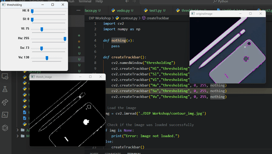Go forward with the right arrow
Image resolution: width=272 pixels, height=154 pixels.
[134, 1]
